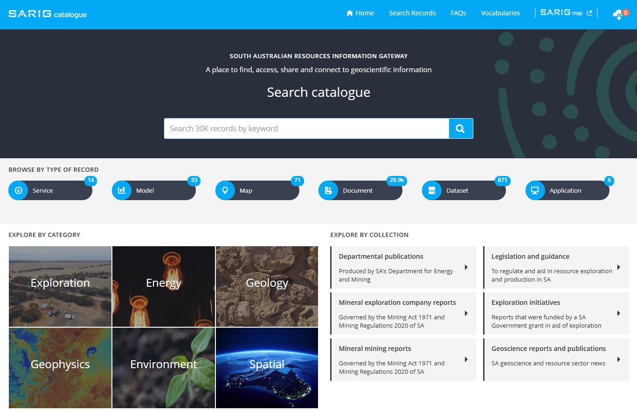Expand Legislation and guidance arrow
The height and width of the screenshot is (411, 637).
coord(619,267)
